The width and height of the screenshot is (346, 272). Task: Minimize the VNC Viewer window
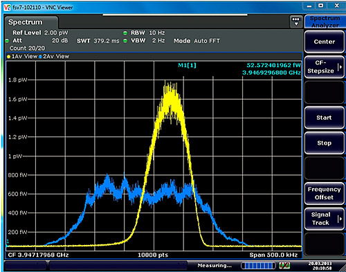tap(309, 6)
